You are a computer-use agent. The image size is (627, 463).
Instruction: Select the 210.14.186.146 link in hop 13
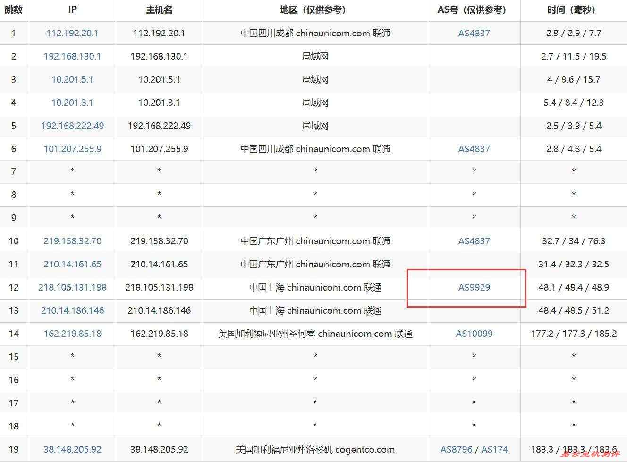[72, 310]
